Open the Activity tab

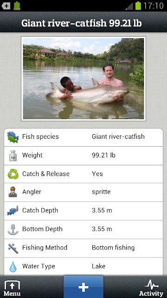coord(151,288)
